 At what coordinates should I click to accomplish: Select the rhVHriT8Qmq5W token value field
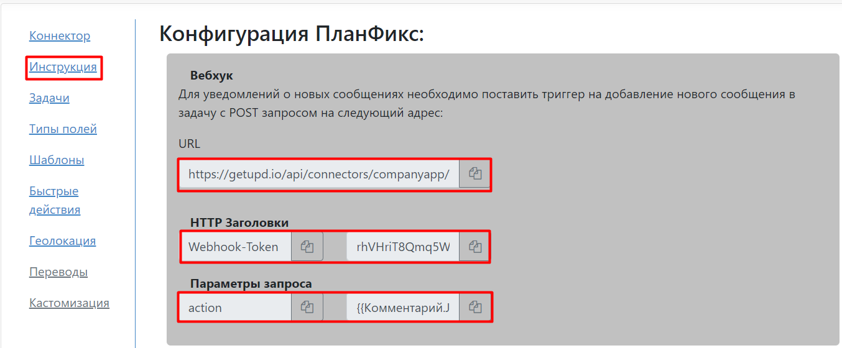[x=403, y=247]
